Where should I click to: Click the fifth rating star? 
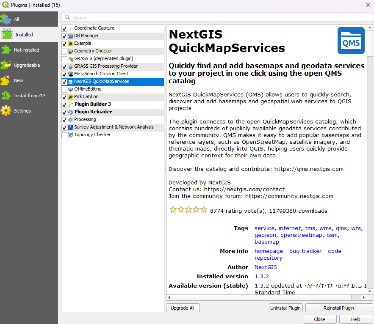click(204, 210)
